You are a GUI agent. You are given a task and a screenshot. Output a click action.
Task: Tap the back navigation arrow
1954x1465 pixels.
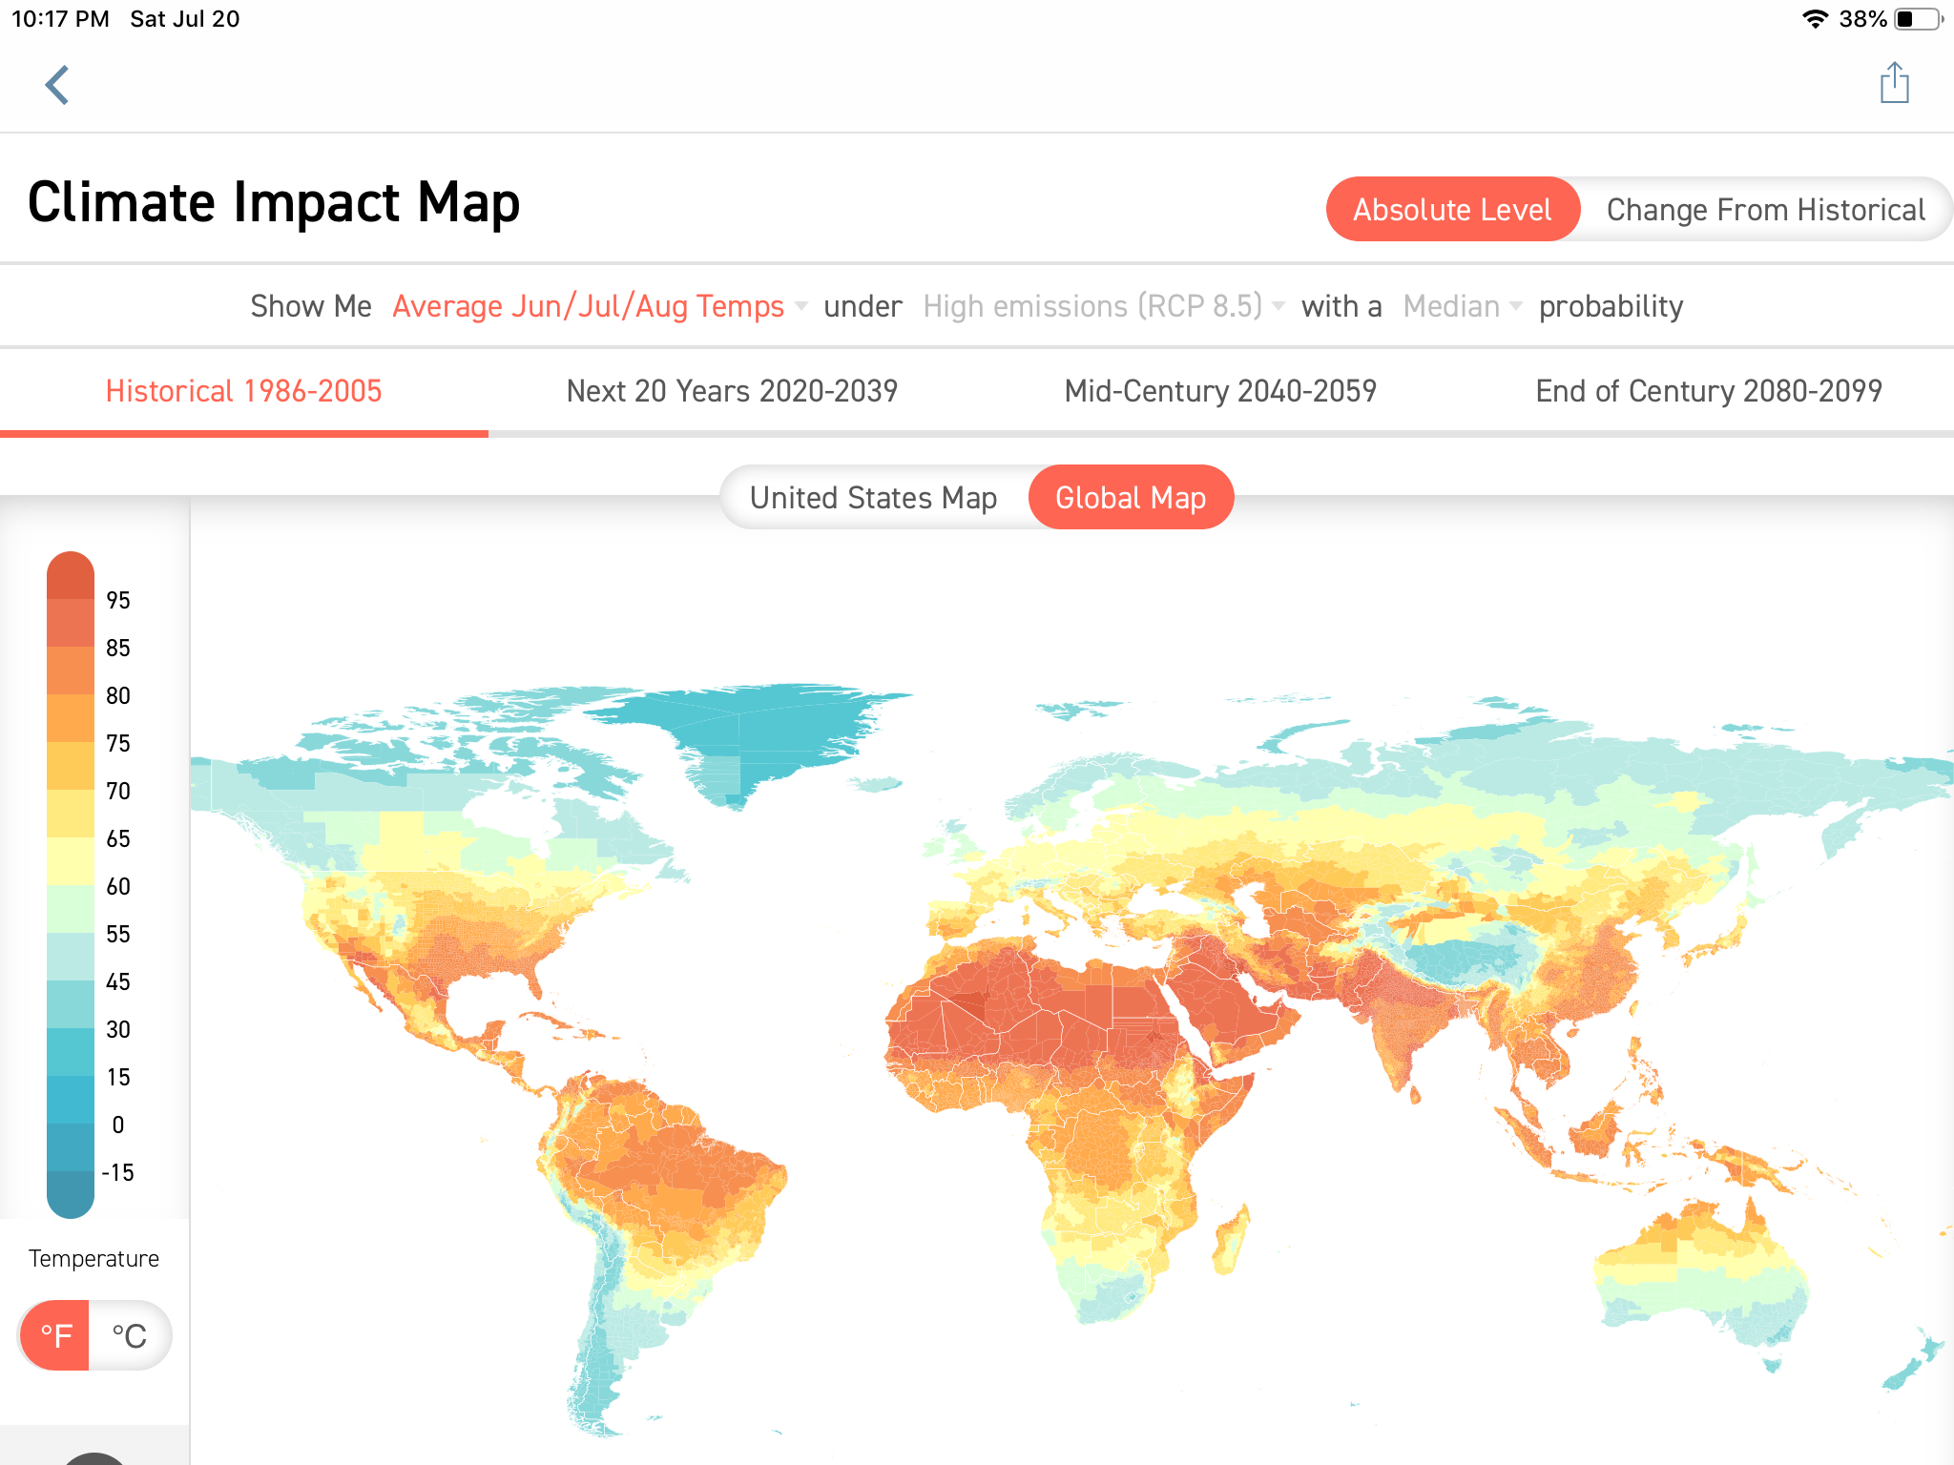coord(57,85)
